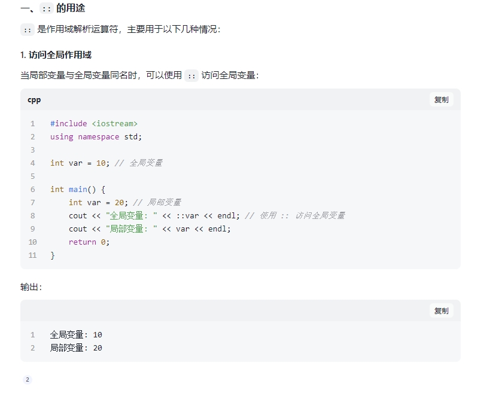Copy the output code block
502x393 pixels.
(x=442, y=310)
